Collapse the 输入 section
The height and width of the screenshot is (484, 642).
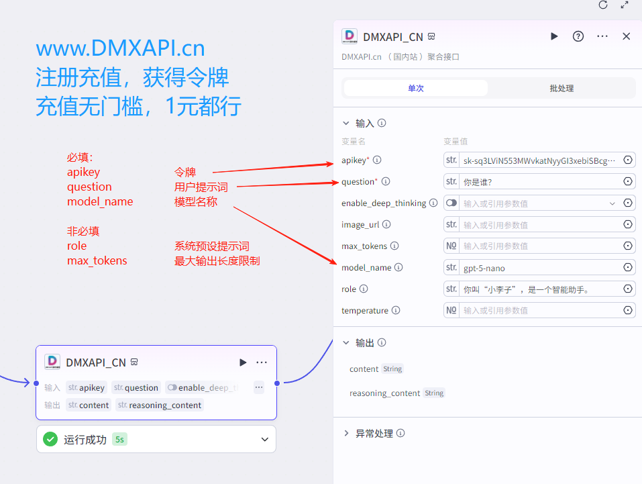click(x=346, y=123)
